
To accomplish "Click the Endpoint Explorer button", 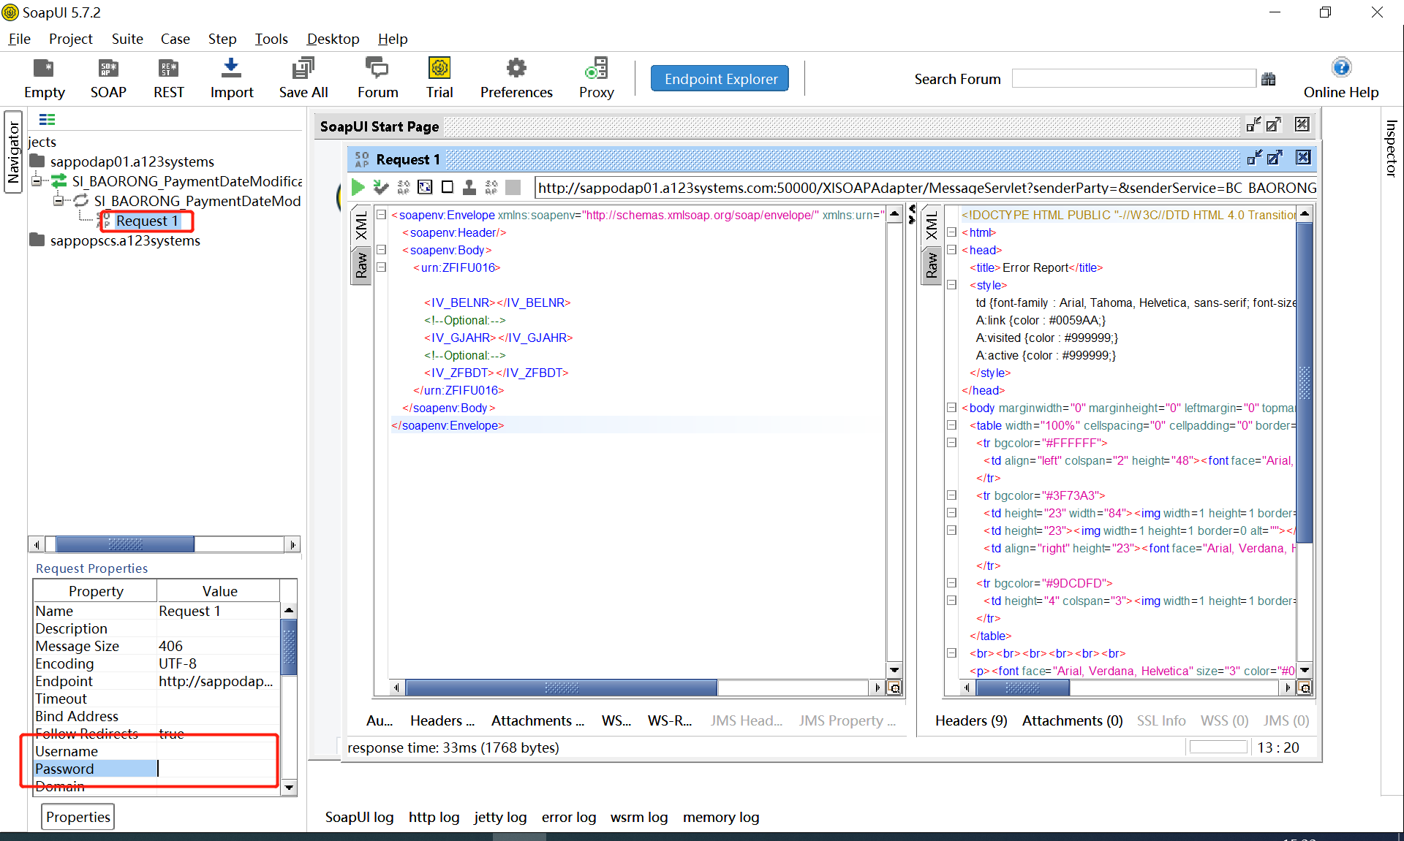I will coord(720,79).
